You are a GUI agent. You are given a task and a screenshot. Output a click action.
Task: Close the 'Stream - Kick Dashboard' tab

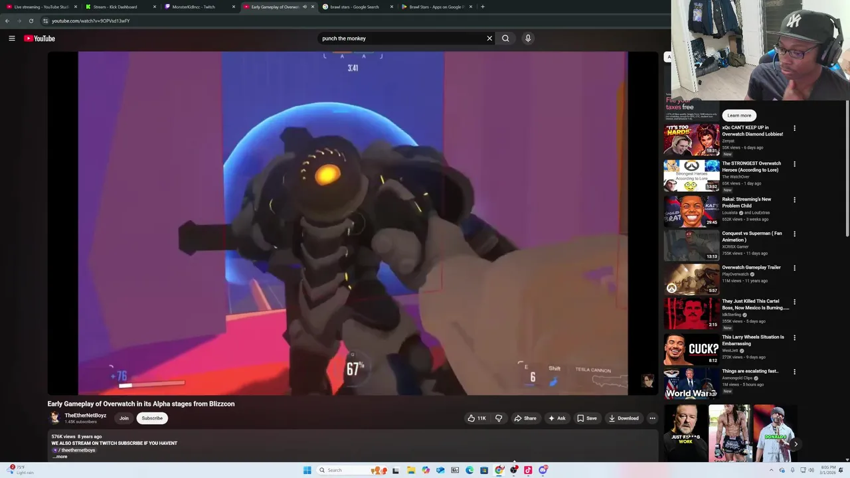[155, 7]
